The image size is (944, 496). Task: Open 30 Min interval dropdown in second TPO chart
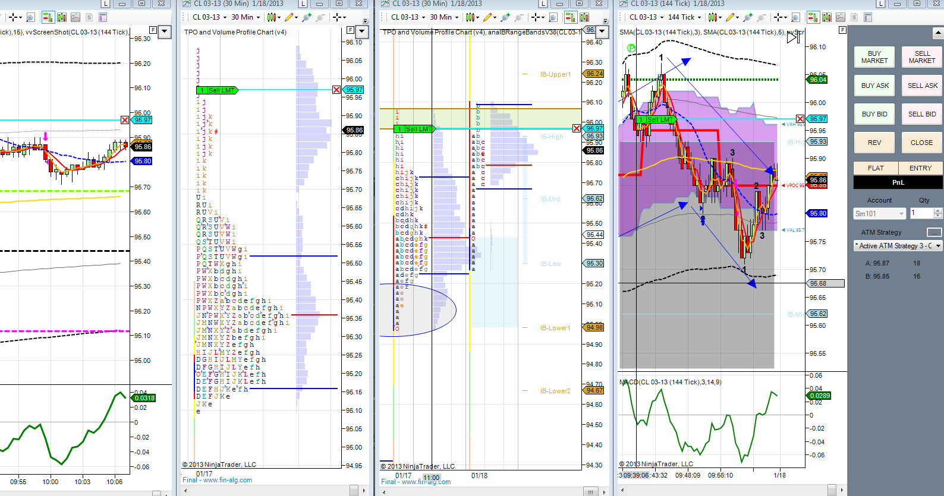444,17
